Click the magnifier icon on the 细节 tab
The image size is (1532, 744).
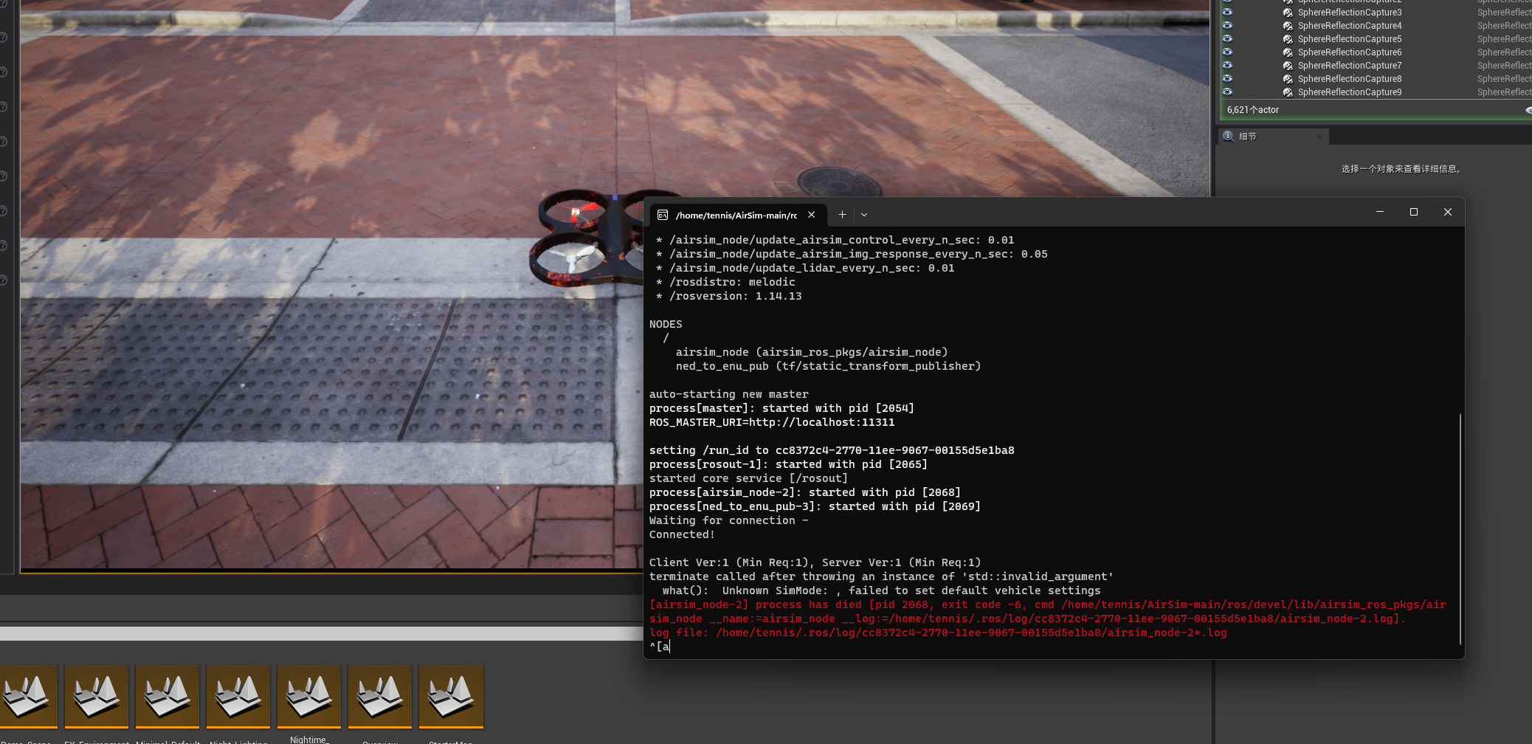click(x=1227, y=137)
